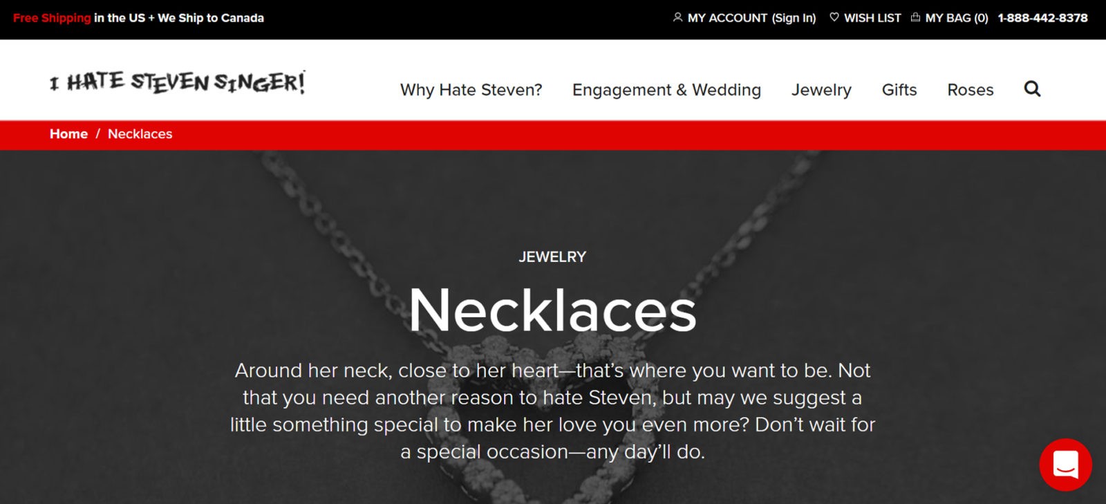This screenshot has width=1106, height=504.
Task: Click the JEWELRY category label
Action: tap(552, 256)
